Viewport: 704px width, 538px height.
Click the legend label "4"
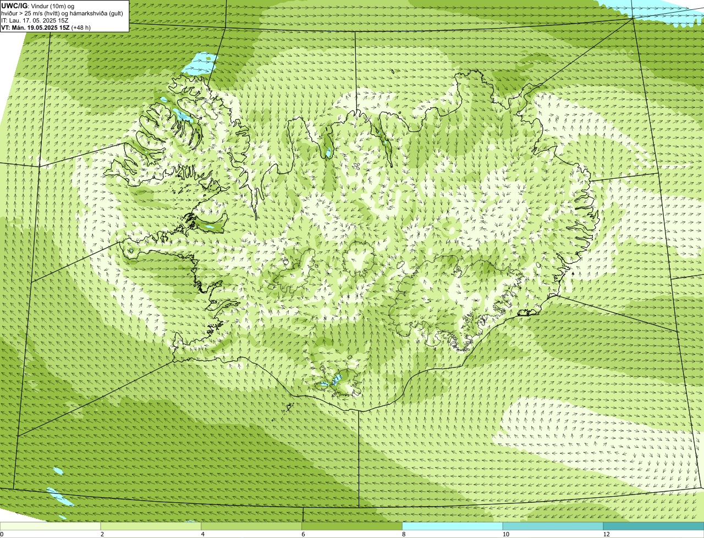pyautogui.click(x=203, y=534)
